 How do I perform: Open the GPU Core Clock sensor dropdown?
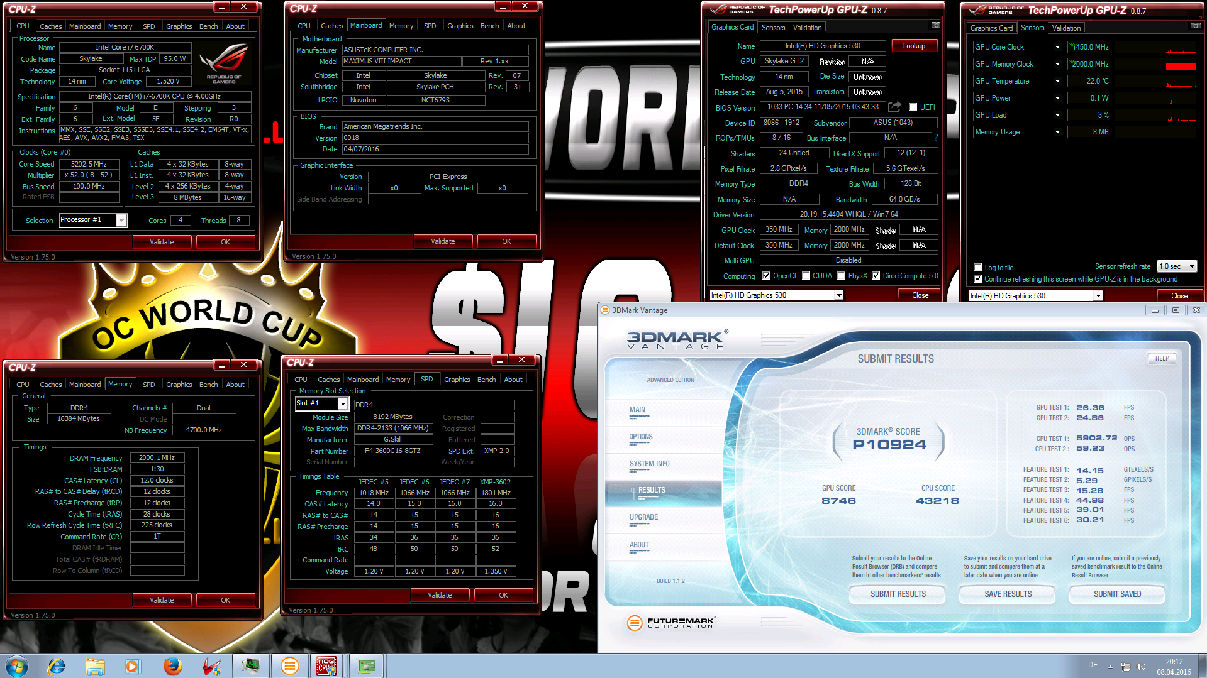tap(1057, 47)
